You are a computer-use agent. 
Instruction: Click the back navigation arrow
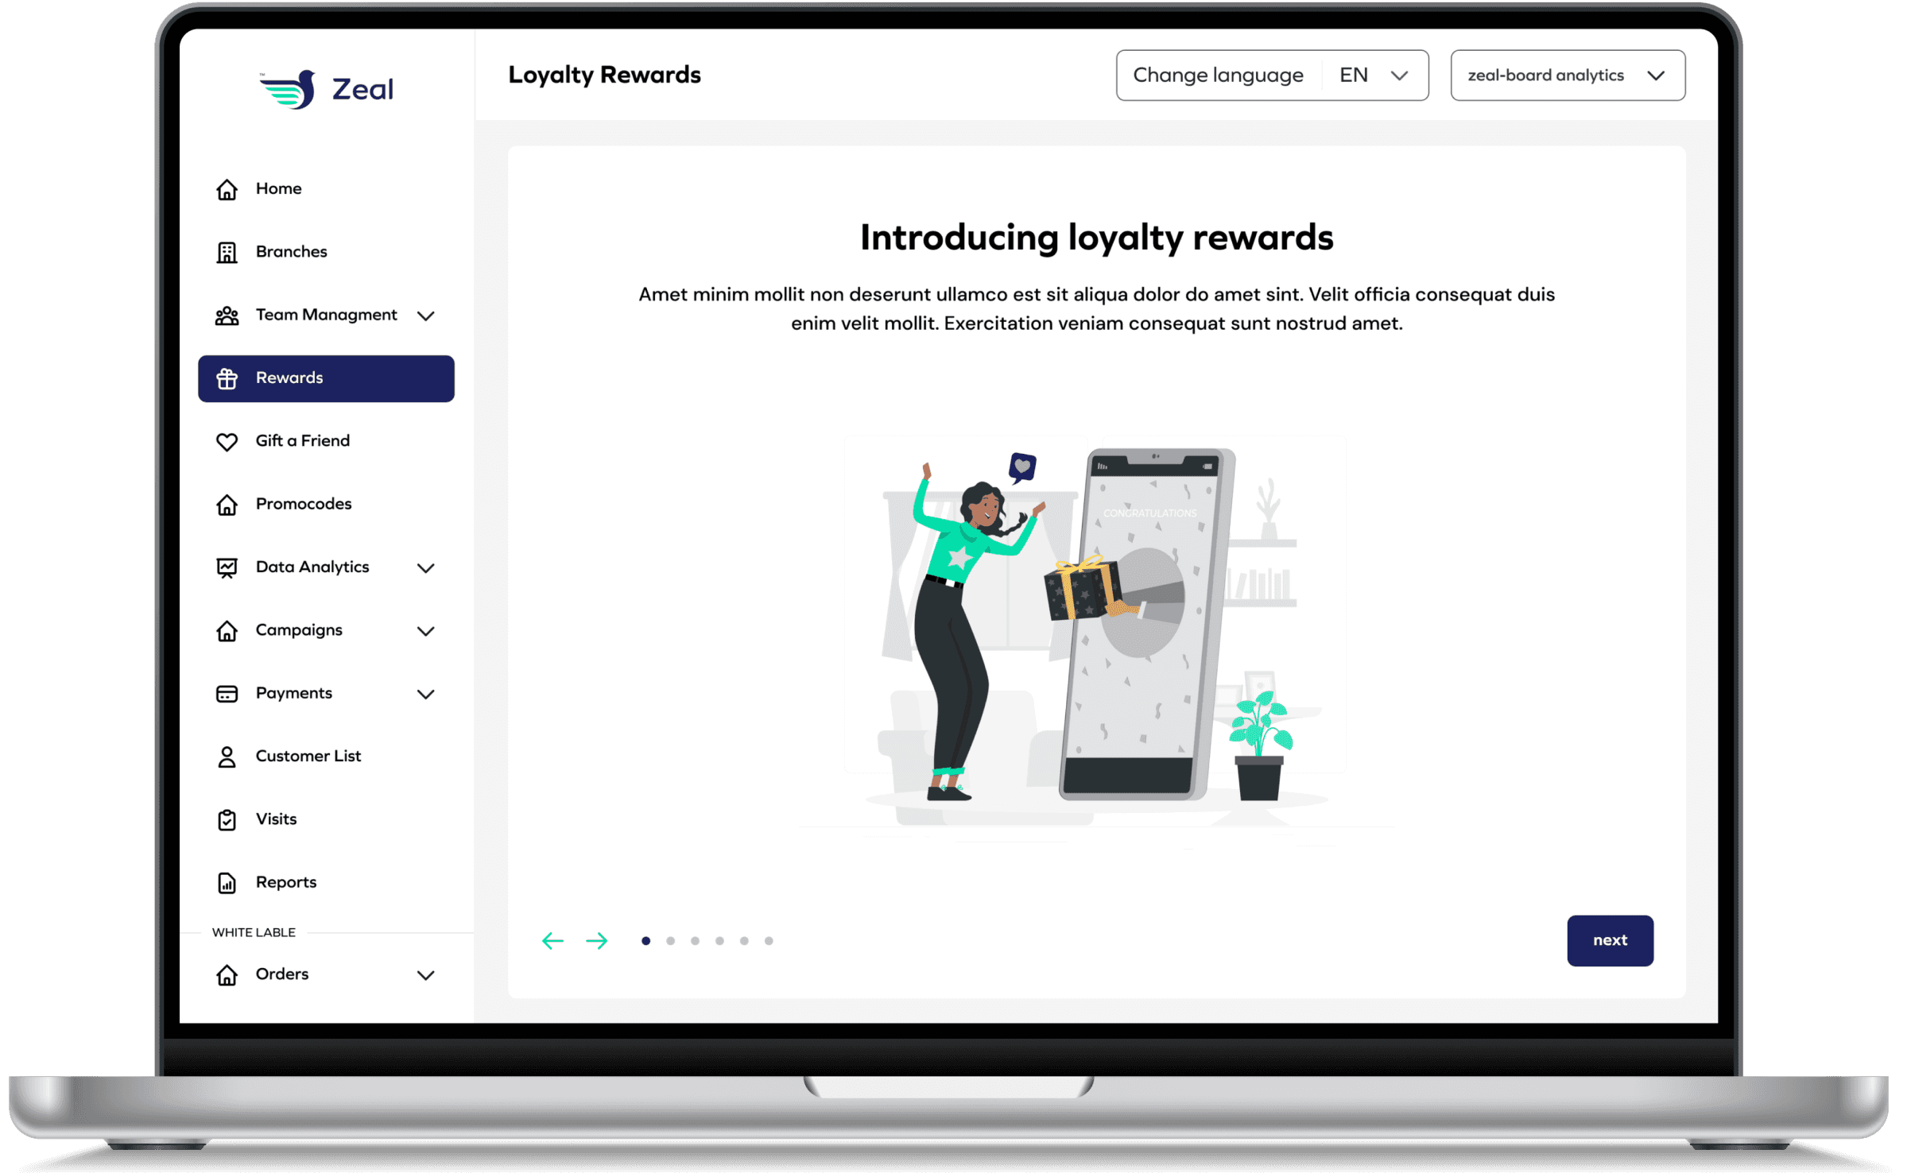coord(552,940)
